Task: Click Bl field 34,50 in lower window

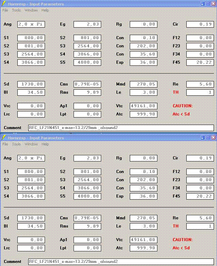Action: click(31, 226)
